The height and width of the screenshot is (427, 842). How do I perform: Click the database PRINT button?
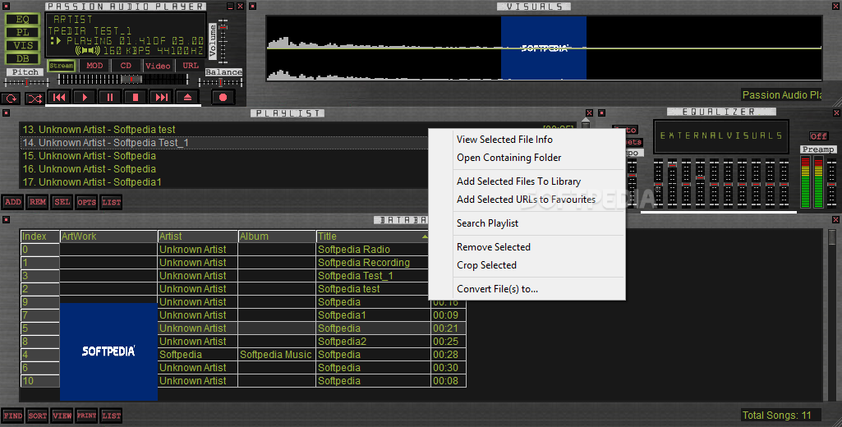pyautogui.click(x=86, y=416)
